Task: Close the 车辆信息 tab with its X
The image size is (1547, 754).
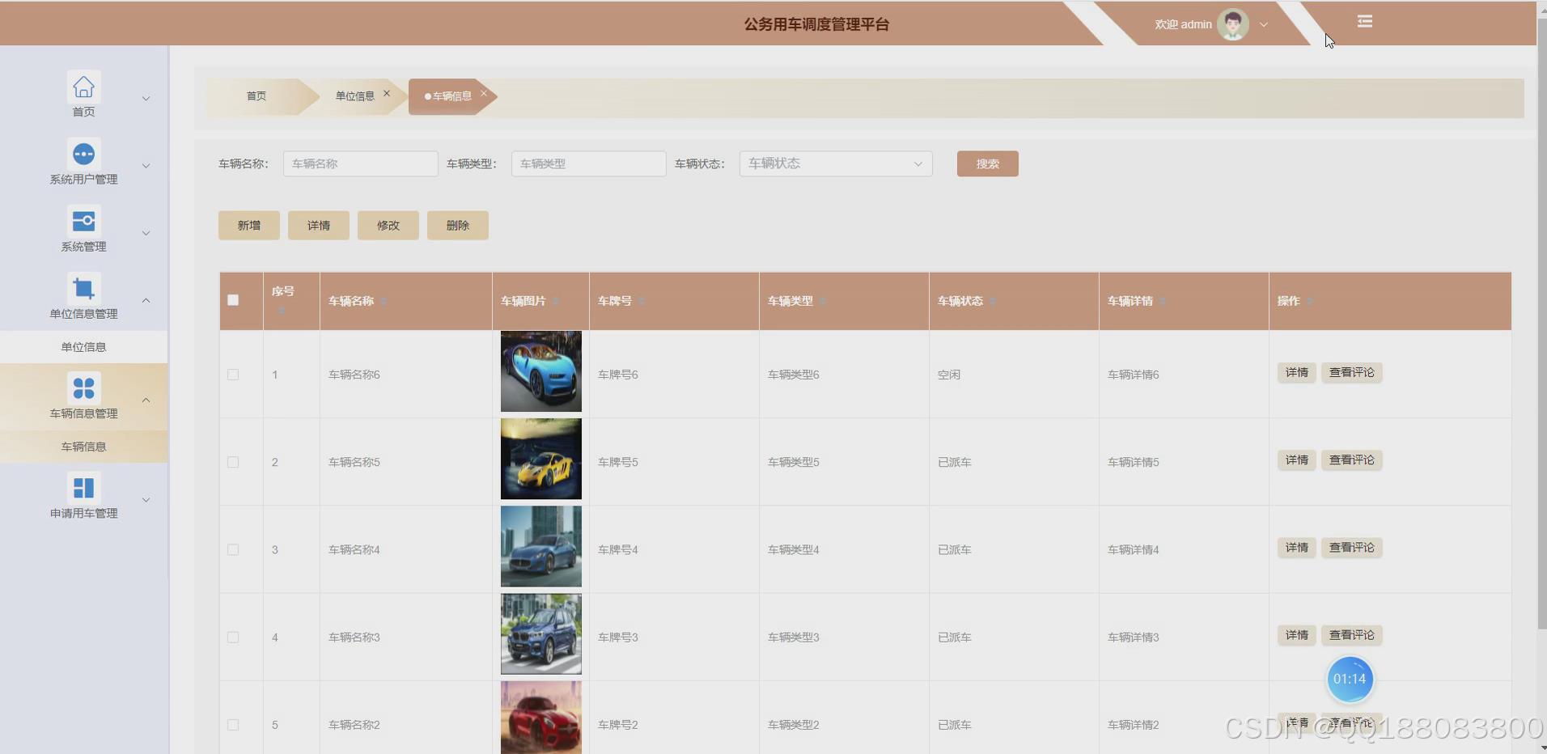Action: (x=483, y=92)
